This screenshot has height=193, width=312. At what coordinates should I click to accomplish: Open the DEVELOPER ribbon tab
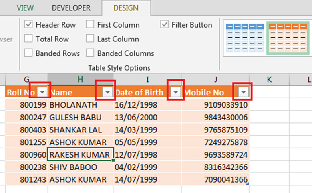tap(71, 8)
